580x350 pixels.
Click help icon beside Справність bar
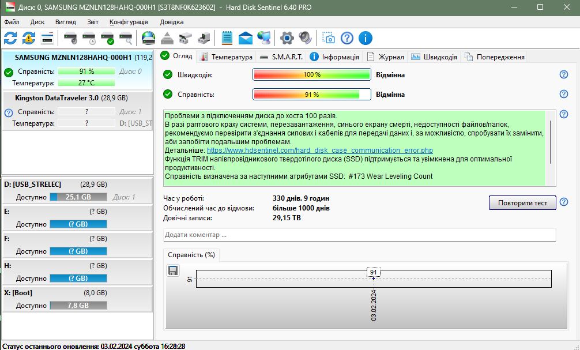pyautogui.click(x=564, y=94)
